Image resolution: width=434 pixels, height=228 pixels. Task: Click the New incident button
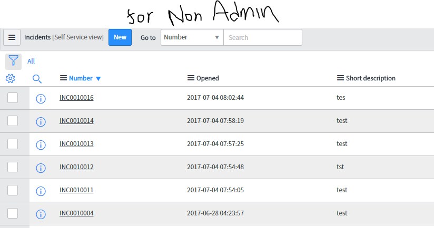tap(120, 37)
